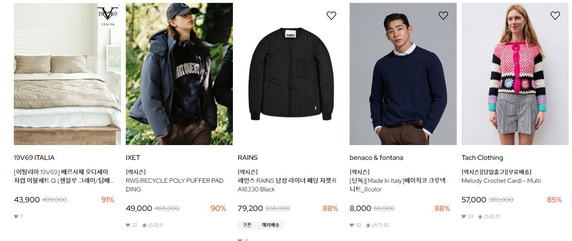Click the likes heart icon showing 22

tap(128, 225)
